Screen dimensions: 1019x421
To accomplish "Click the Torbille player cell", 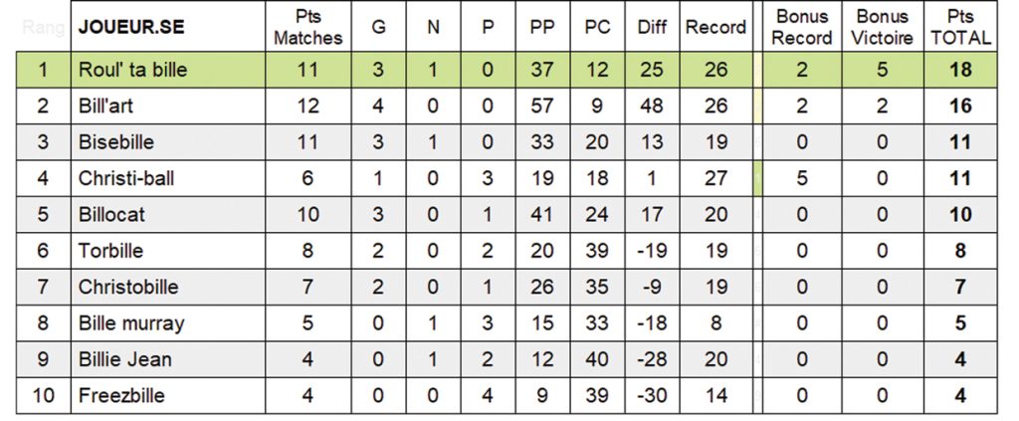I will pos(167,251).
